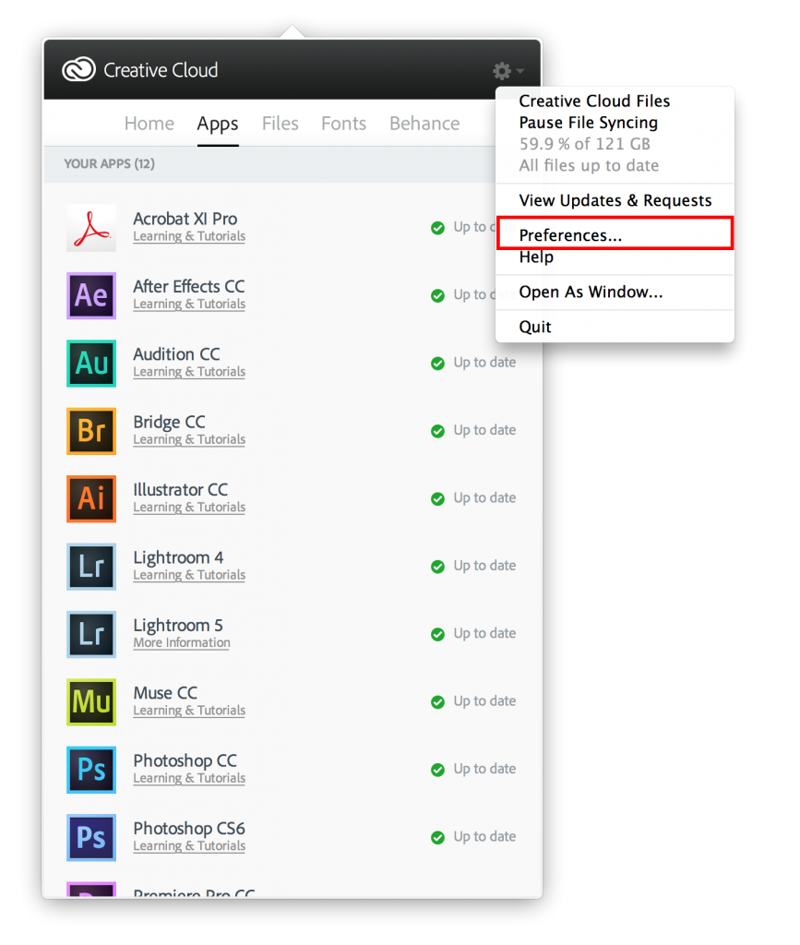Image resolution: width=800 pixels, height=945 pixels.
Task: Click the Acrobat XI Pro icon
Action: 91,228
